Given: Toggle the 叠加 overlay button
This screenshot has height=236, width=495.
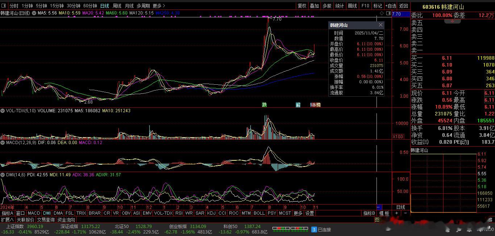Looking at the screenshot, I should point(314,6).
